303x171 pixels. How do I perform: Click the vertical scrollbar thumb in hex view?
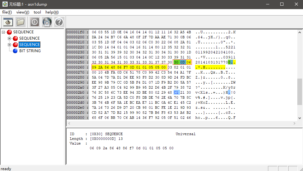pyautogui.click(x=300, y=91)
